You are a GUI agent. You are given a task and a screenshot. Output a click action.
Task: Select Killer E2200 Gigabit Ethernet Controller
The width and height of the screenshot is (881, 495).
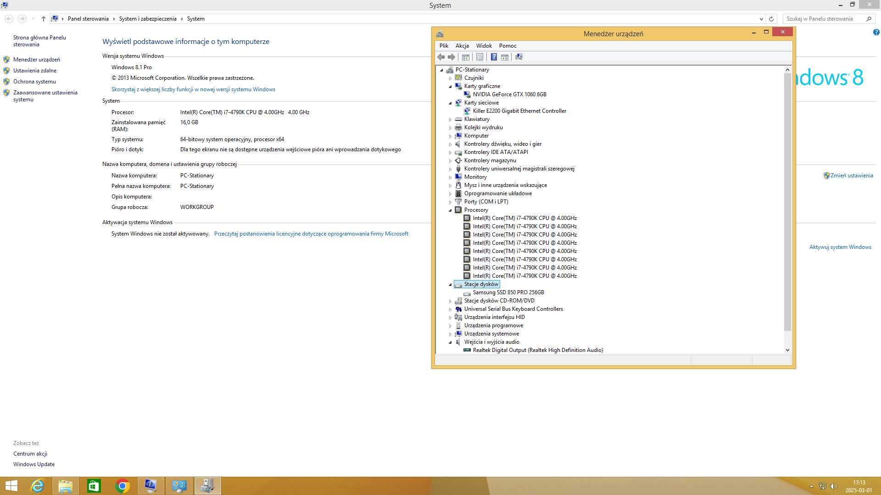[519, 111]
